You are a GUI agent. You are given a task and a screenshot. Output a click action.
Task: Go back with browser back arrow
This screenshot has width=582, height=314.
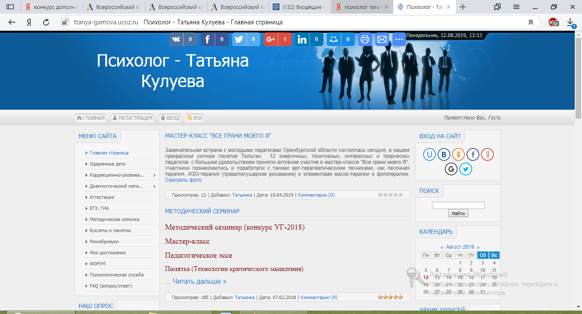click(12, 23)
